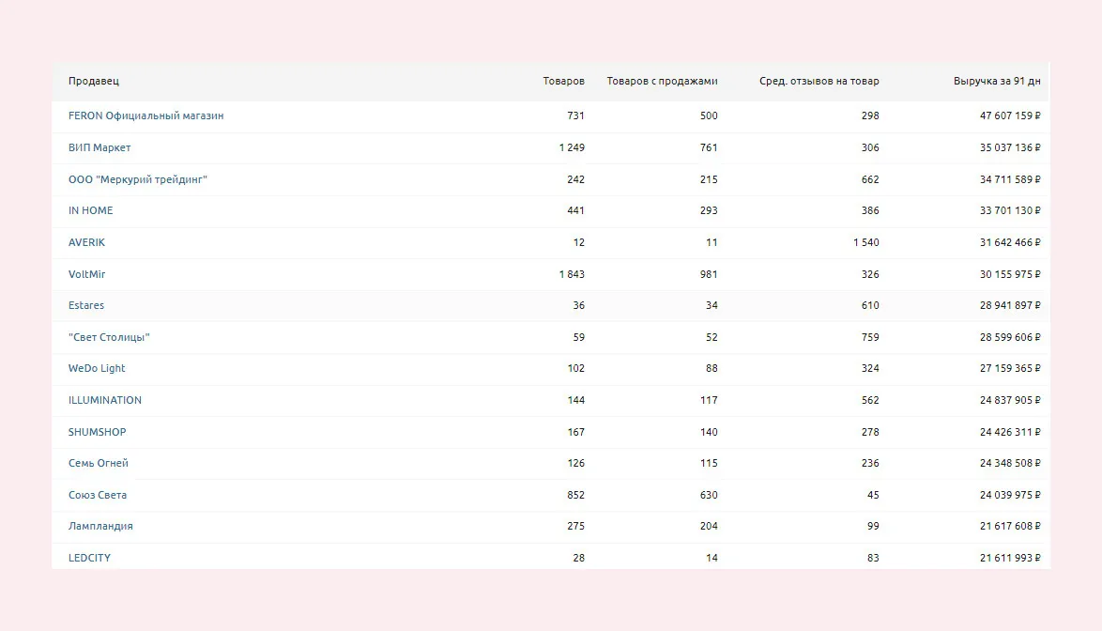The width and height of the screenshot is (1102, 631).
Task: Sort by Выручка за 91 дн
Action: 997,82
